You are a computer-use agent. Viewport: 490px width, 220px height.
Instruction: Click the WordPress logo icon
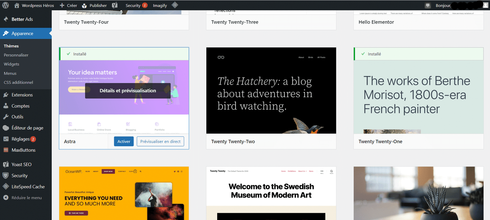6,5
